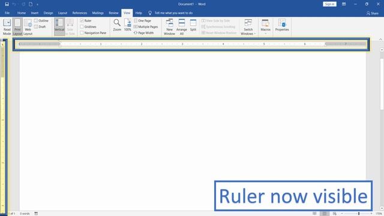Viewport: 384px width, 216px height.
Task: Click the tab stop selector at ruler corner
Action: [x=2, y=44]
